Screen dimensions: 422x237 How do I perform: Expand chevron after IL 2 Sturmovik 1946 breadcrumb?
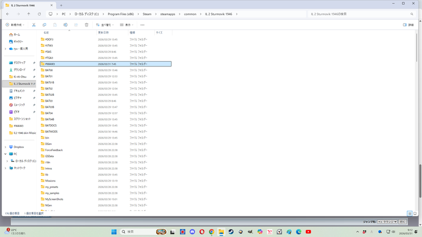coord(236,14)
